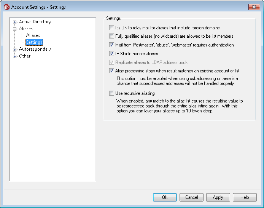Uncheck Mail from Postmaster requires authentication
This screenshot has width=264, height=208.
[111, 45]
